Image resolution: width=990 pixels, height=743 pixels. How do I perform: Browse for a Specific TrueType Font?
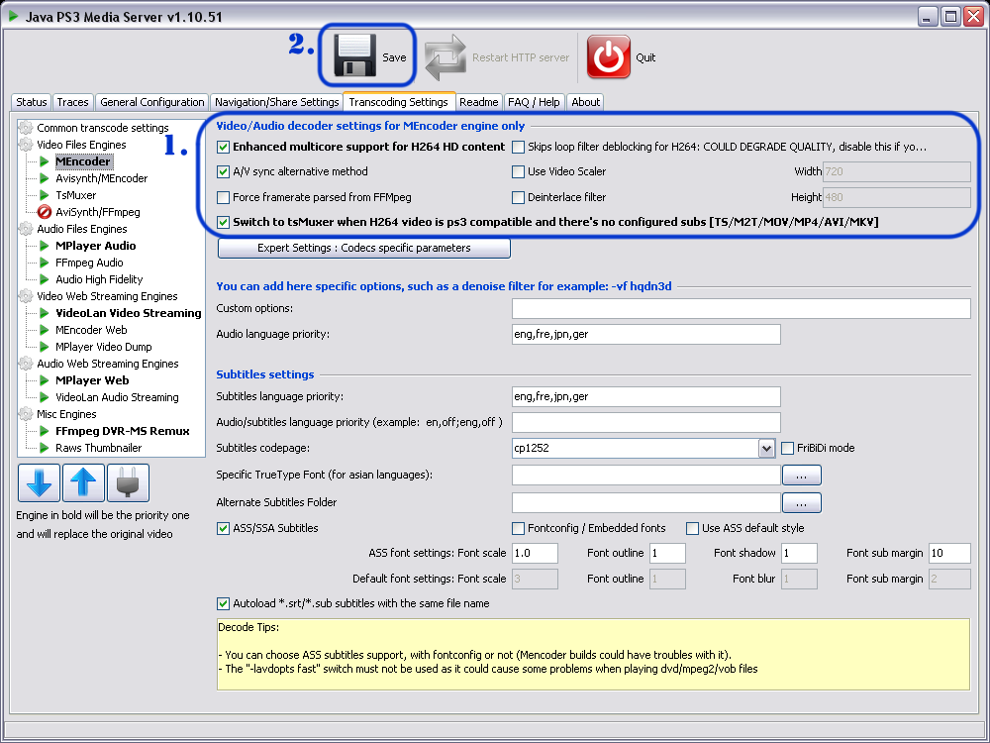coord(801,476)
